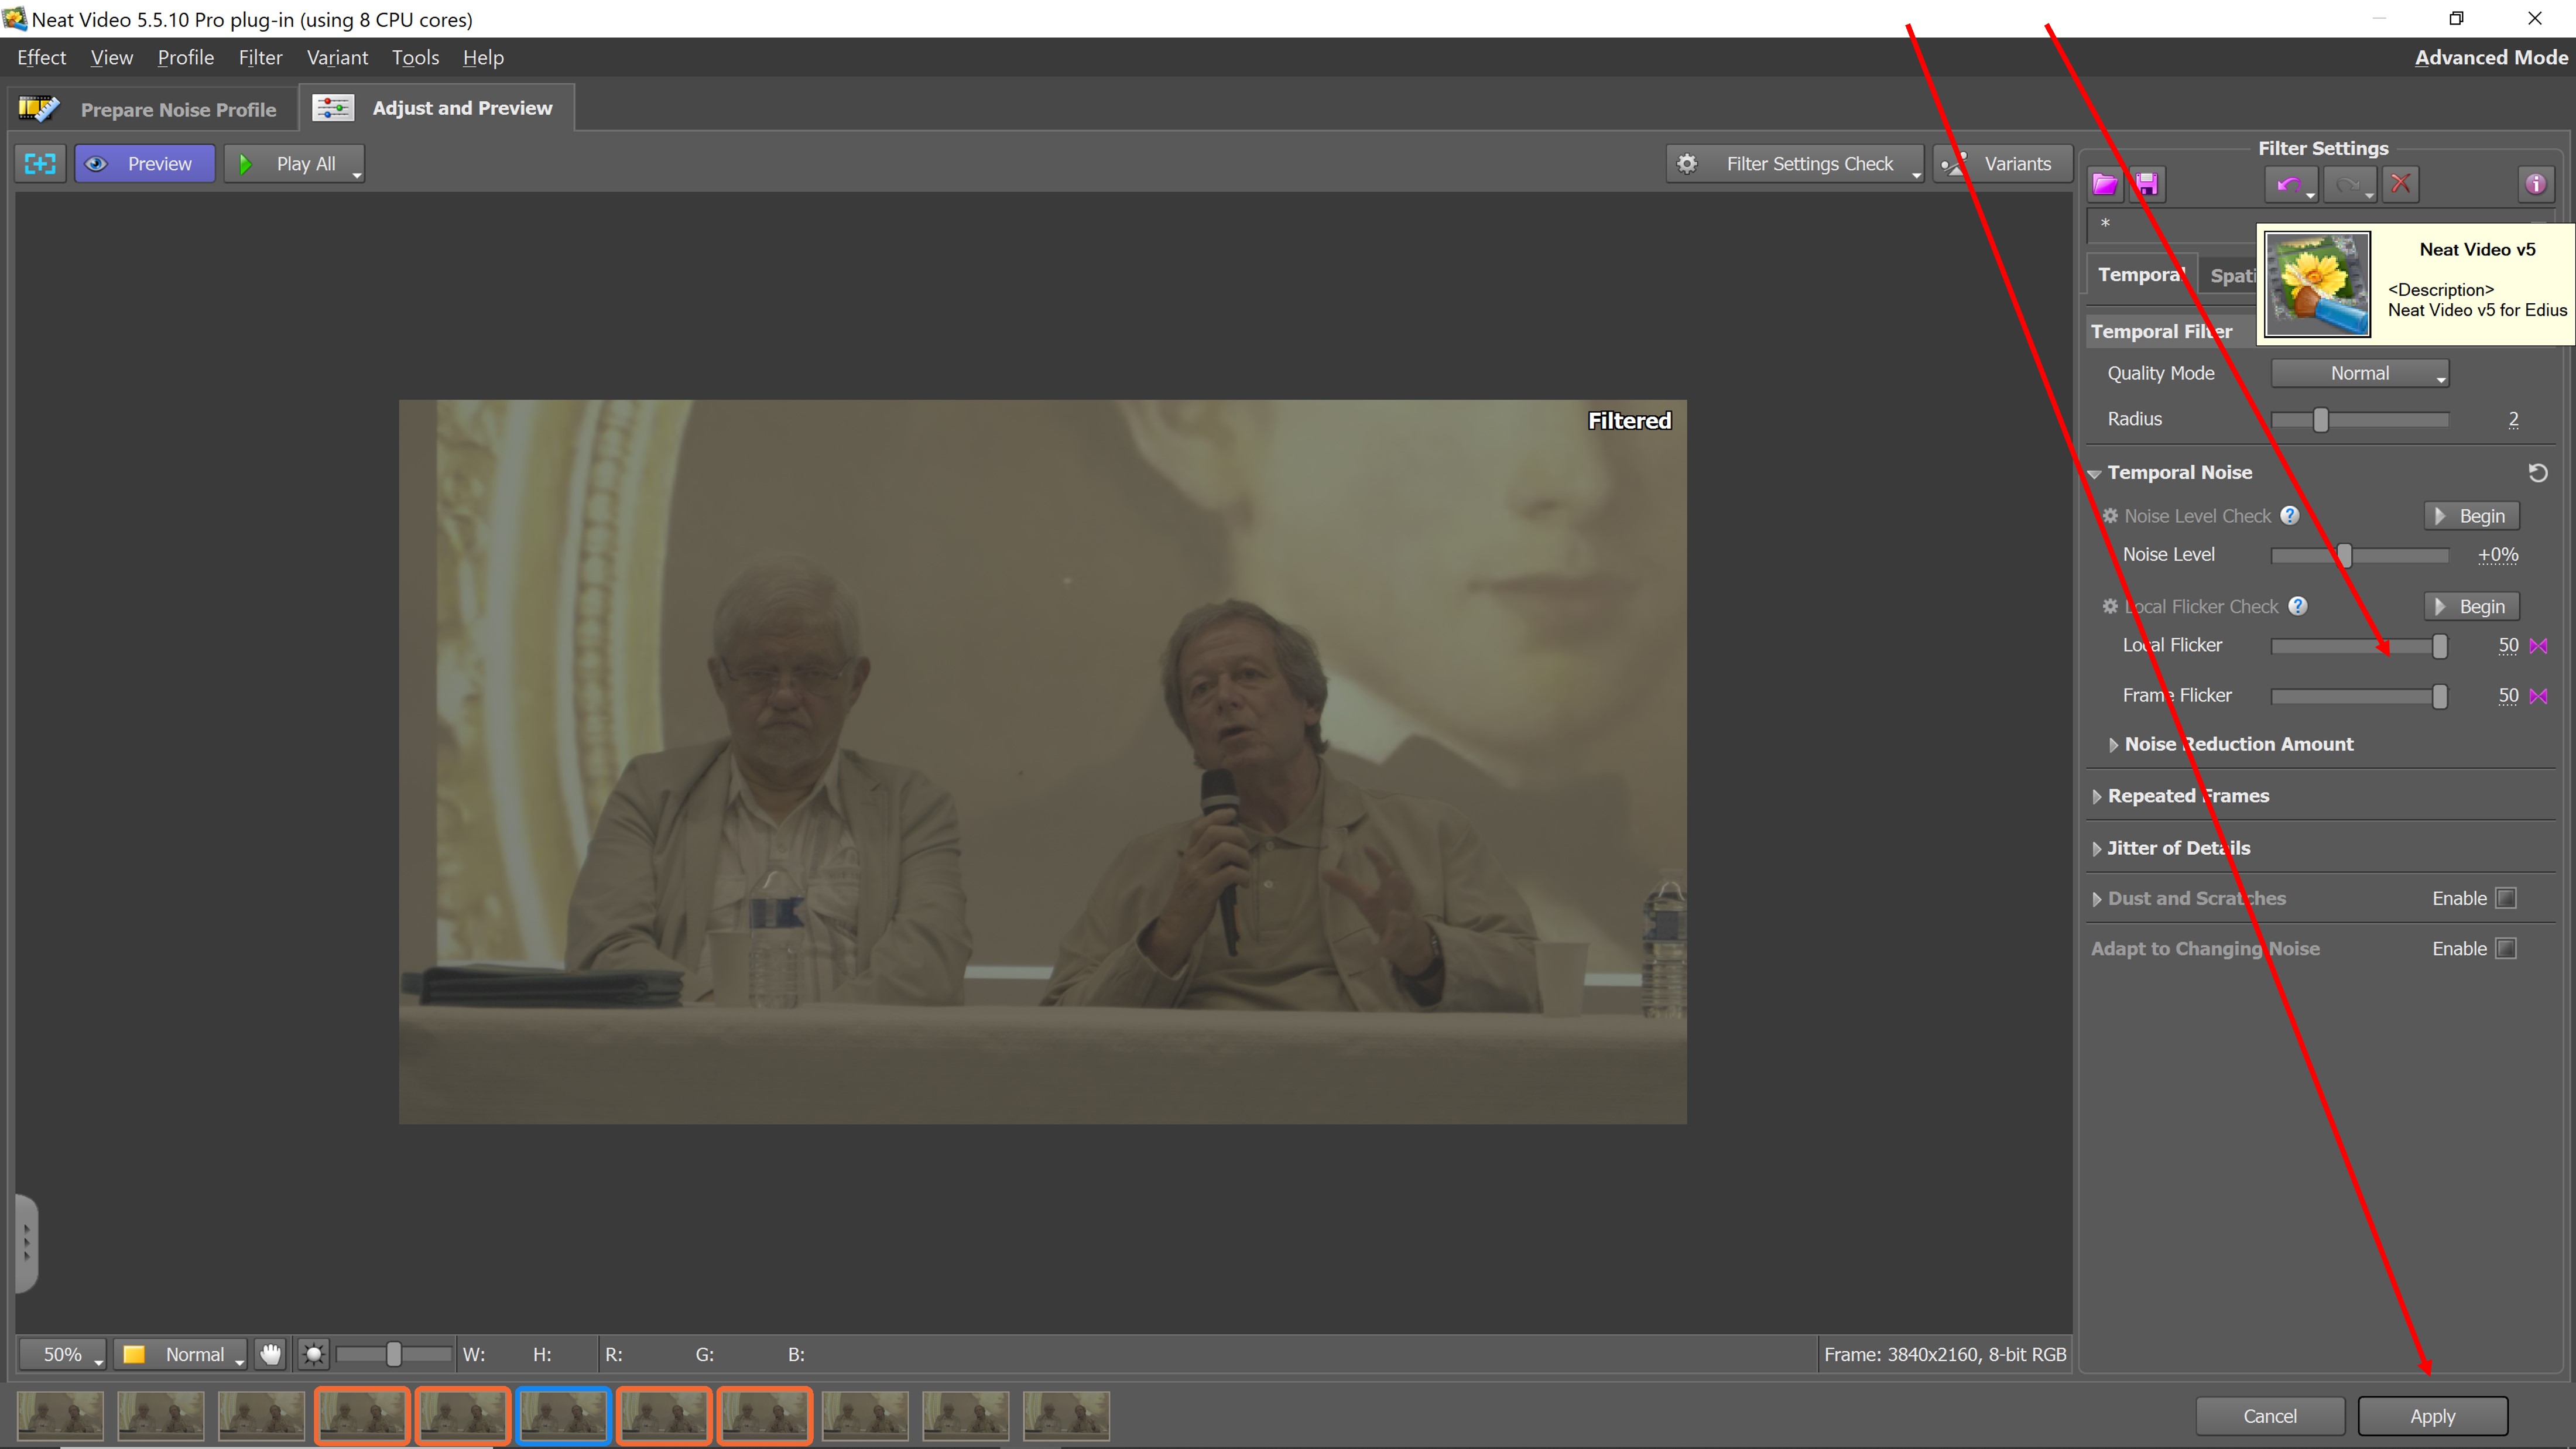Click the red X reset settings icon

(x=2400, y=184)
